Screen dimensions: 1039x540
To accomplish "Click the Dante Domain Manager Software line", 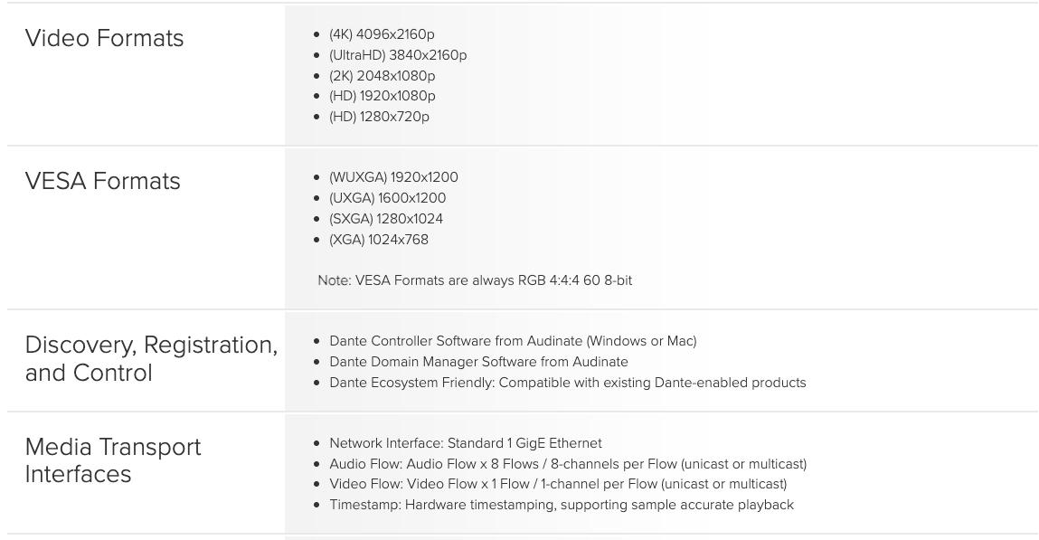I will 478,362.
